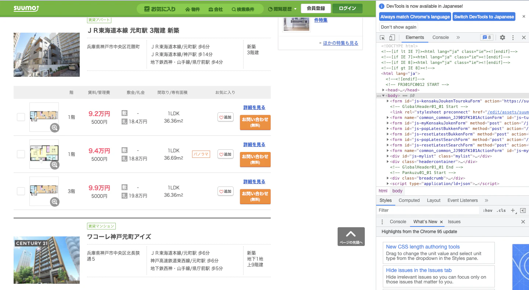The width and height of the screenshot is (529, 290).
Task: Click the SUUMO logo in the header
Action: coord(26,8)
